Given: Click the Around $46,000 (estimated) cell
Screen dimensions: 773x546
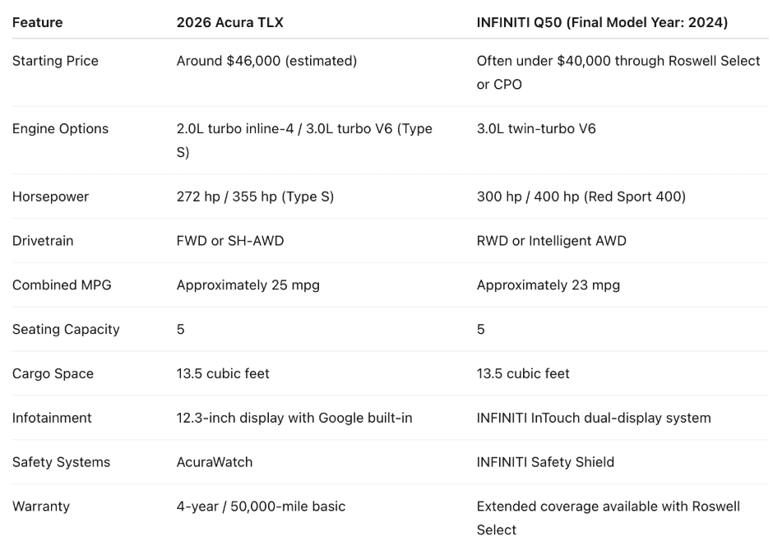Looking at the screenshot, I should [266, 61].
